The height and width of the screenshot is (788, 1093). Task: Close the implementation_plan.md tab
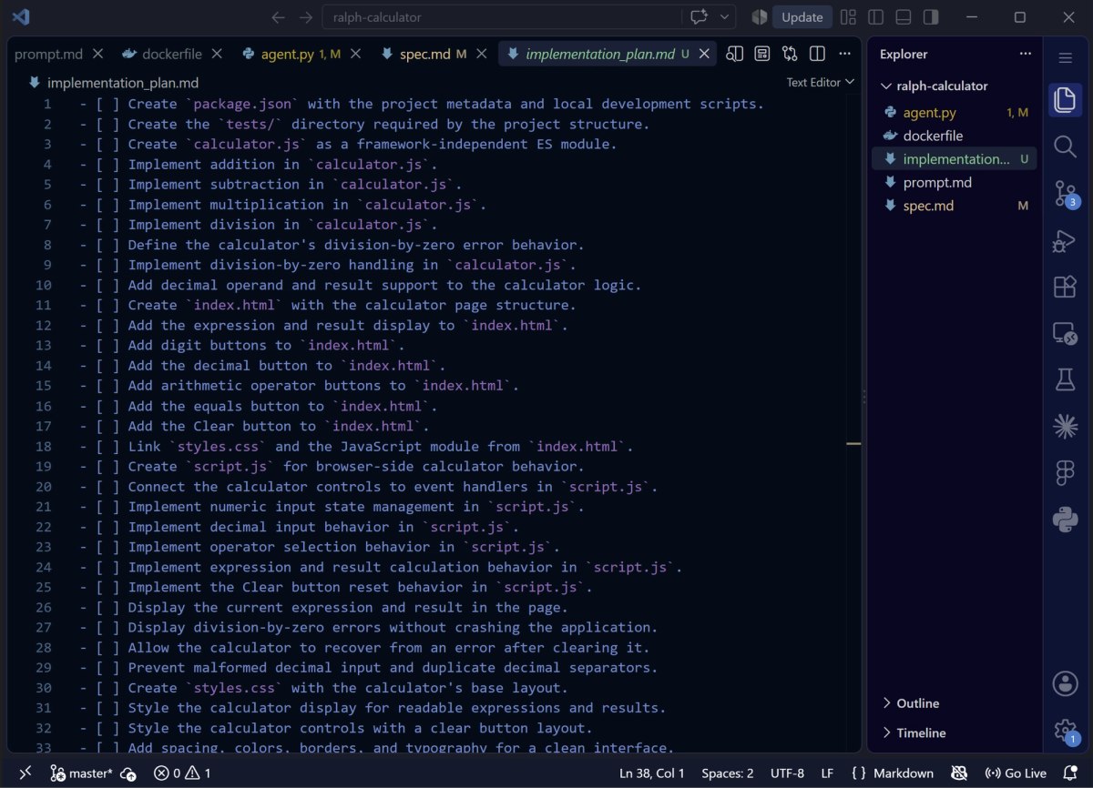coord(703,55)
